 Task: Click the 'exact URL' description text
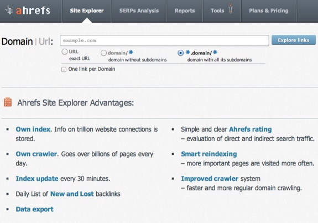pyautogui.click(x=80, y=59)
